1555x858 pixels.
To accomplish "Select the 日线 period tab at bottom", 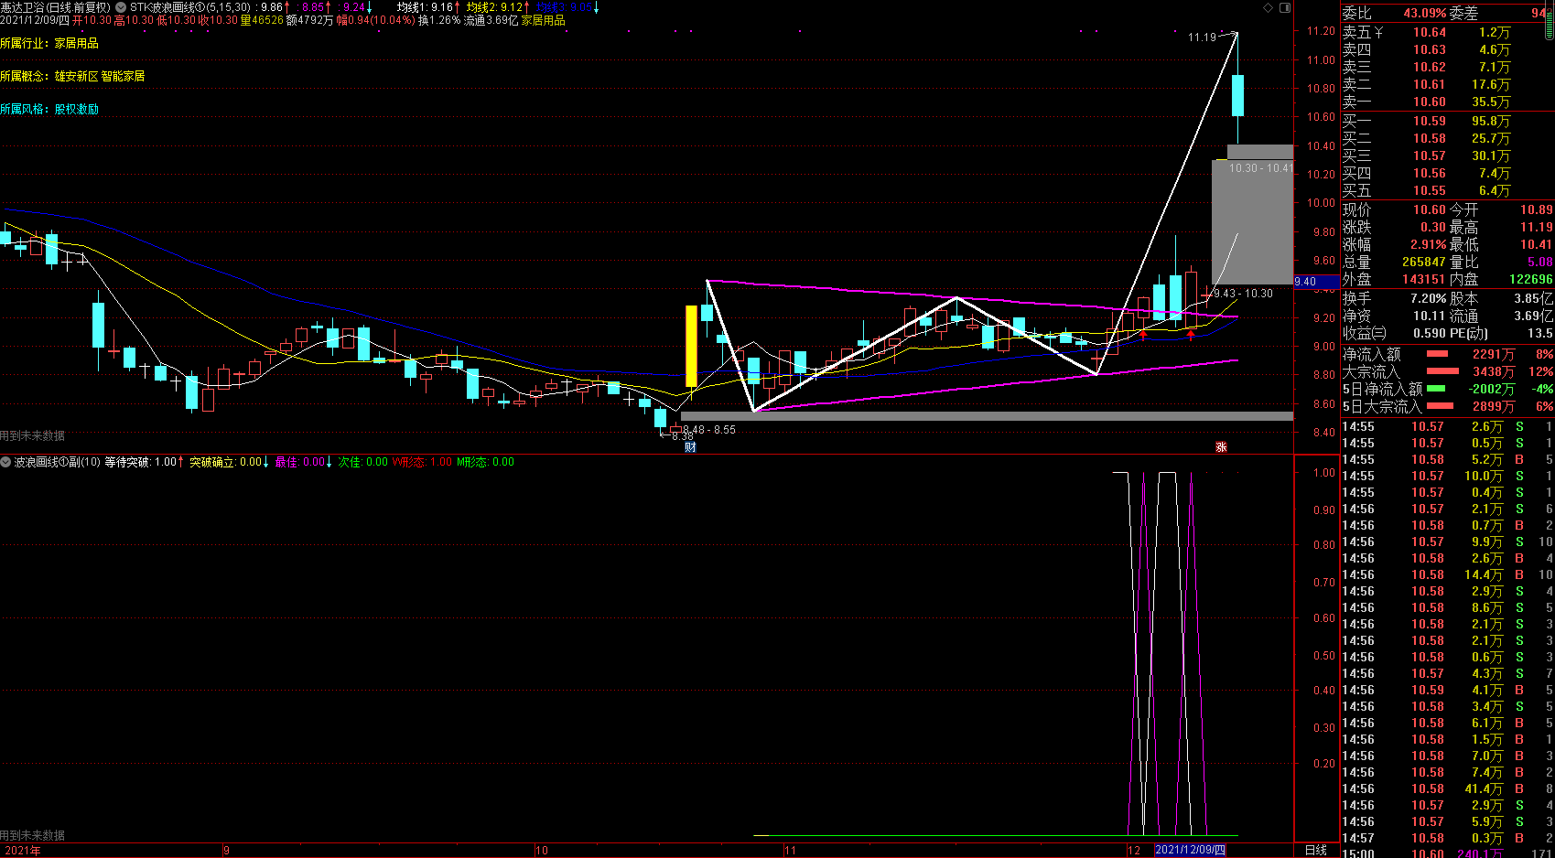I will [1316, 850].
